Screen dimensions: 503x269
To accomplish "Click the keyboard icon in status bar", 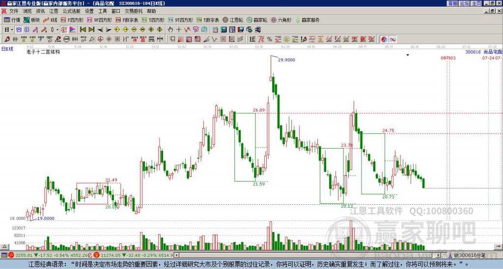I will (4, 255).
